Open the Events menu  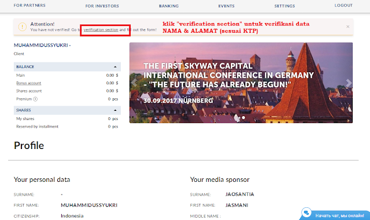click(x=226, y=6)
